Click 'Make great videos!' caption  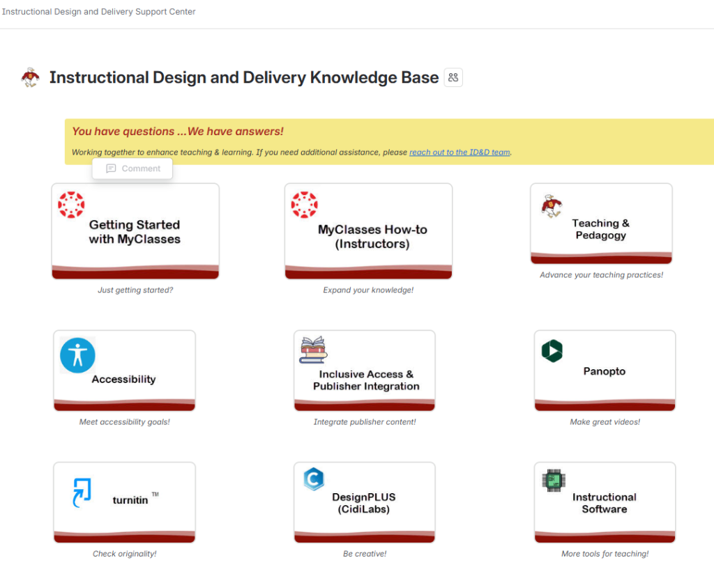click(x=605, y=422)
